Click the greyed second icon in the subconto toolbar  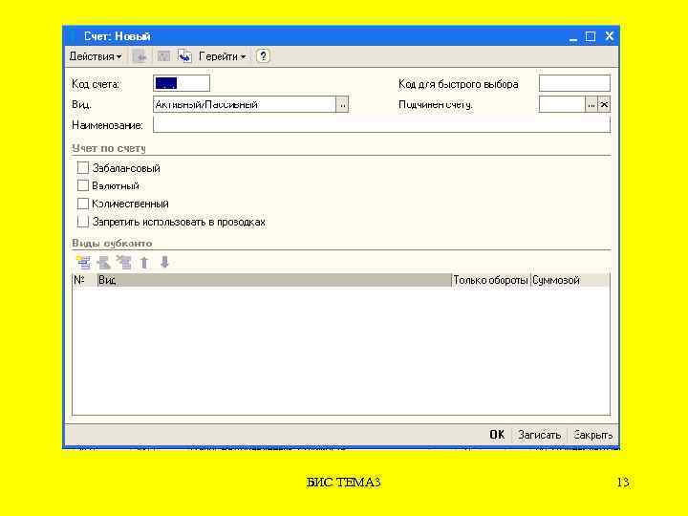(103, 263)
